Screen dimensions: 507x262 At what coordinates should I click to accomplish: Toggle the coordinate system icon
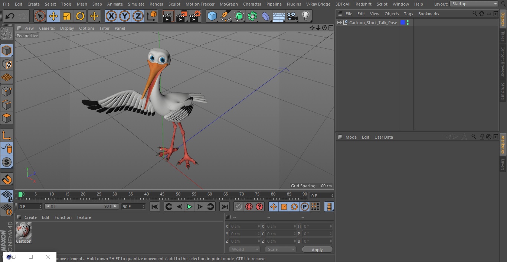[x=152, y=16]
